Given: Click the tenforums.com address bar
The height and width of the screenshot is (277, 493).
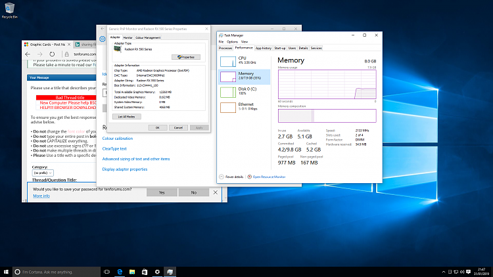Looking at the screenshot, I should (x=85, y=54).
